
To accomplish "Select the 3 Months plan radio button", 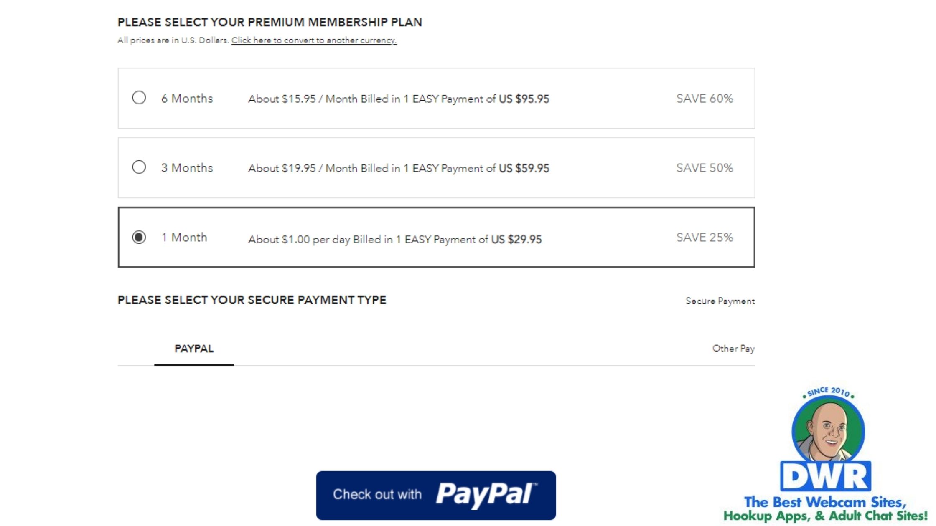I will tap(139, 167).
